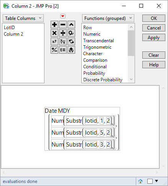This screenshot has width=168, height=186.
Task: Click the plus (add) operator button
Action: click(x=54, y=25)
